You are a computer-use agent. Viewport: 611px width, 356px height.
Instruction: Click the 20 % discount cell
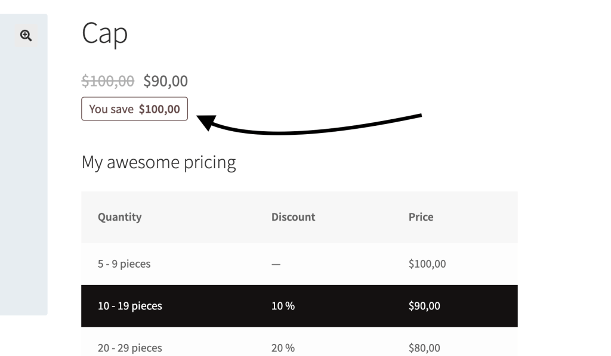coord(283,348)
